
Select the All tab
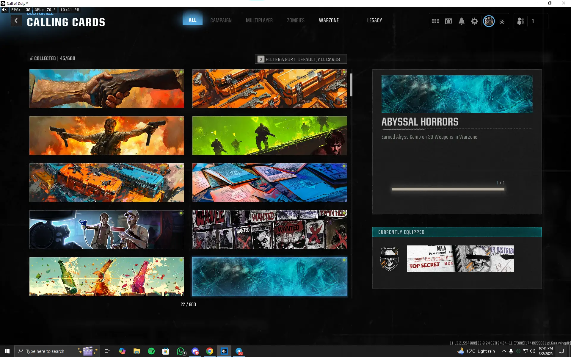pyautogui.click(x=192, y=20)
